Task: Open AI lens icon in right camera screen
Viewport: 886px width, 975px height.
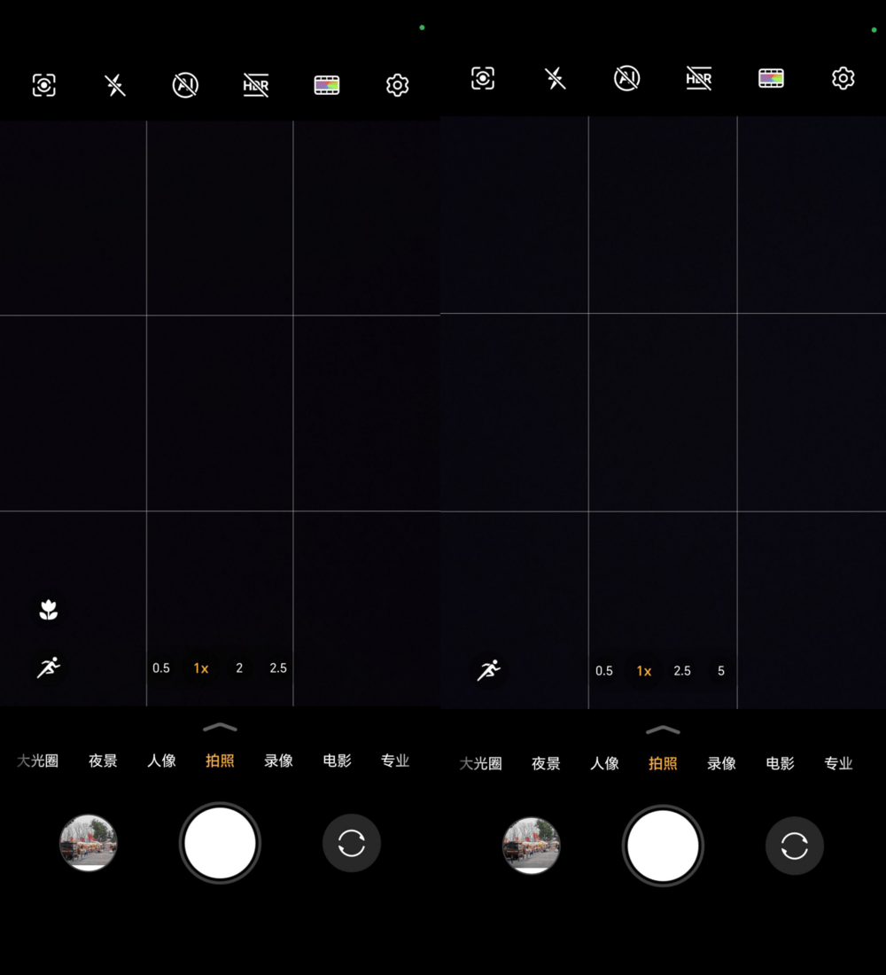Action: click(x=483, y=78)
